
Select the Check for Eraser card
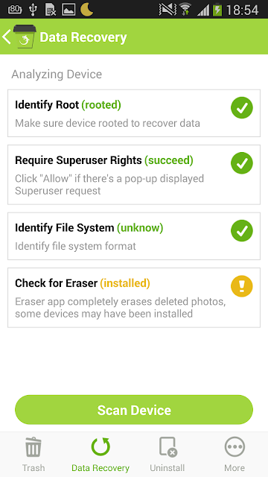pyautogui.click(x=134, y=297)
